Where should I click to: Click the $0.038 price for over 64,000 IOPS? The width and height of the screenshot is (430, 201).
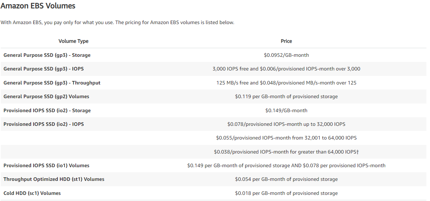[x=286, y=151]
